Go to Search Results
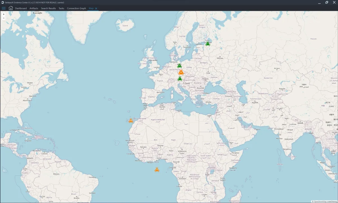 click(48, 8)
